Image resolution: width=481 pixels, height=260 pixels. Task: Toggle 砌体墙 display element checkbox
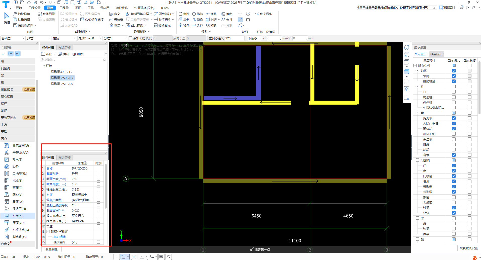click(454, 129)
